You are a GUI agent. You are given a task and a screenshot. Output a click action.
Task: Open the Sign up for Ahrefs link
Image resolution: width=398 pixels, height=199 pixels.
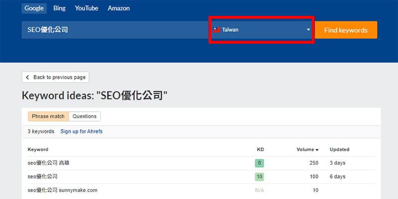point(81,131)
